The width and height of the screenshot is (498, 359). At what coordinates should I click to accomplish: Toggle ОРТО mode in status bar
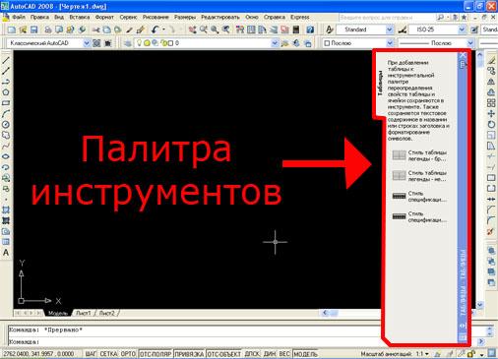click(128, 354)
